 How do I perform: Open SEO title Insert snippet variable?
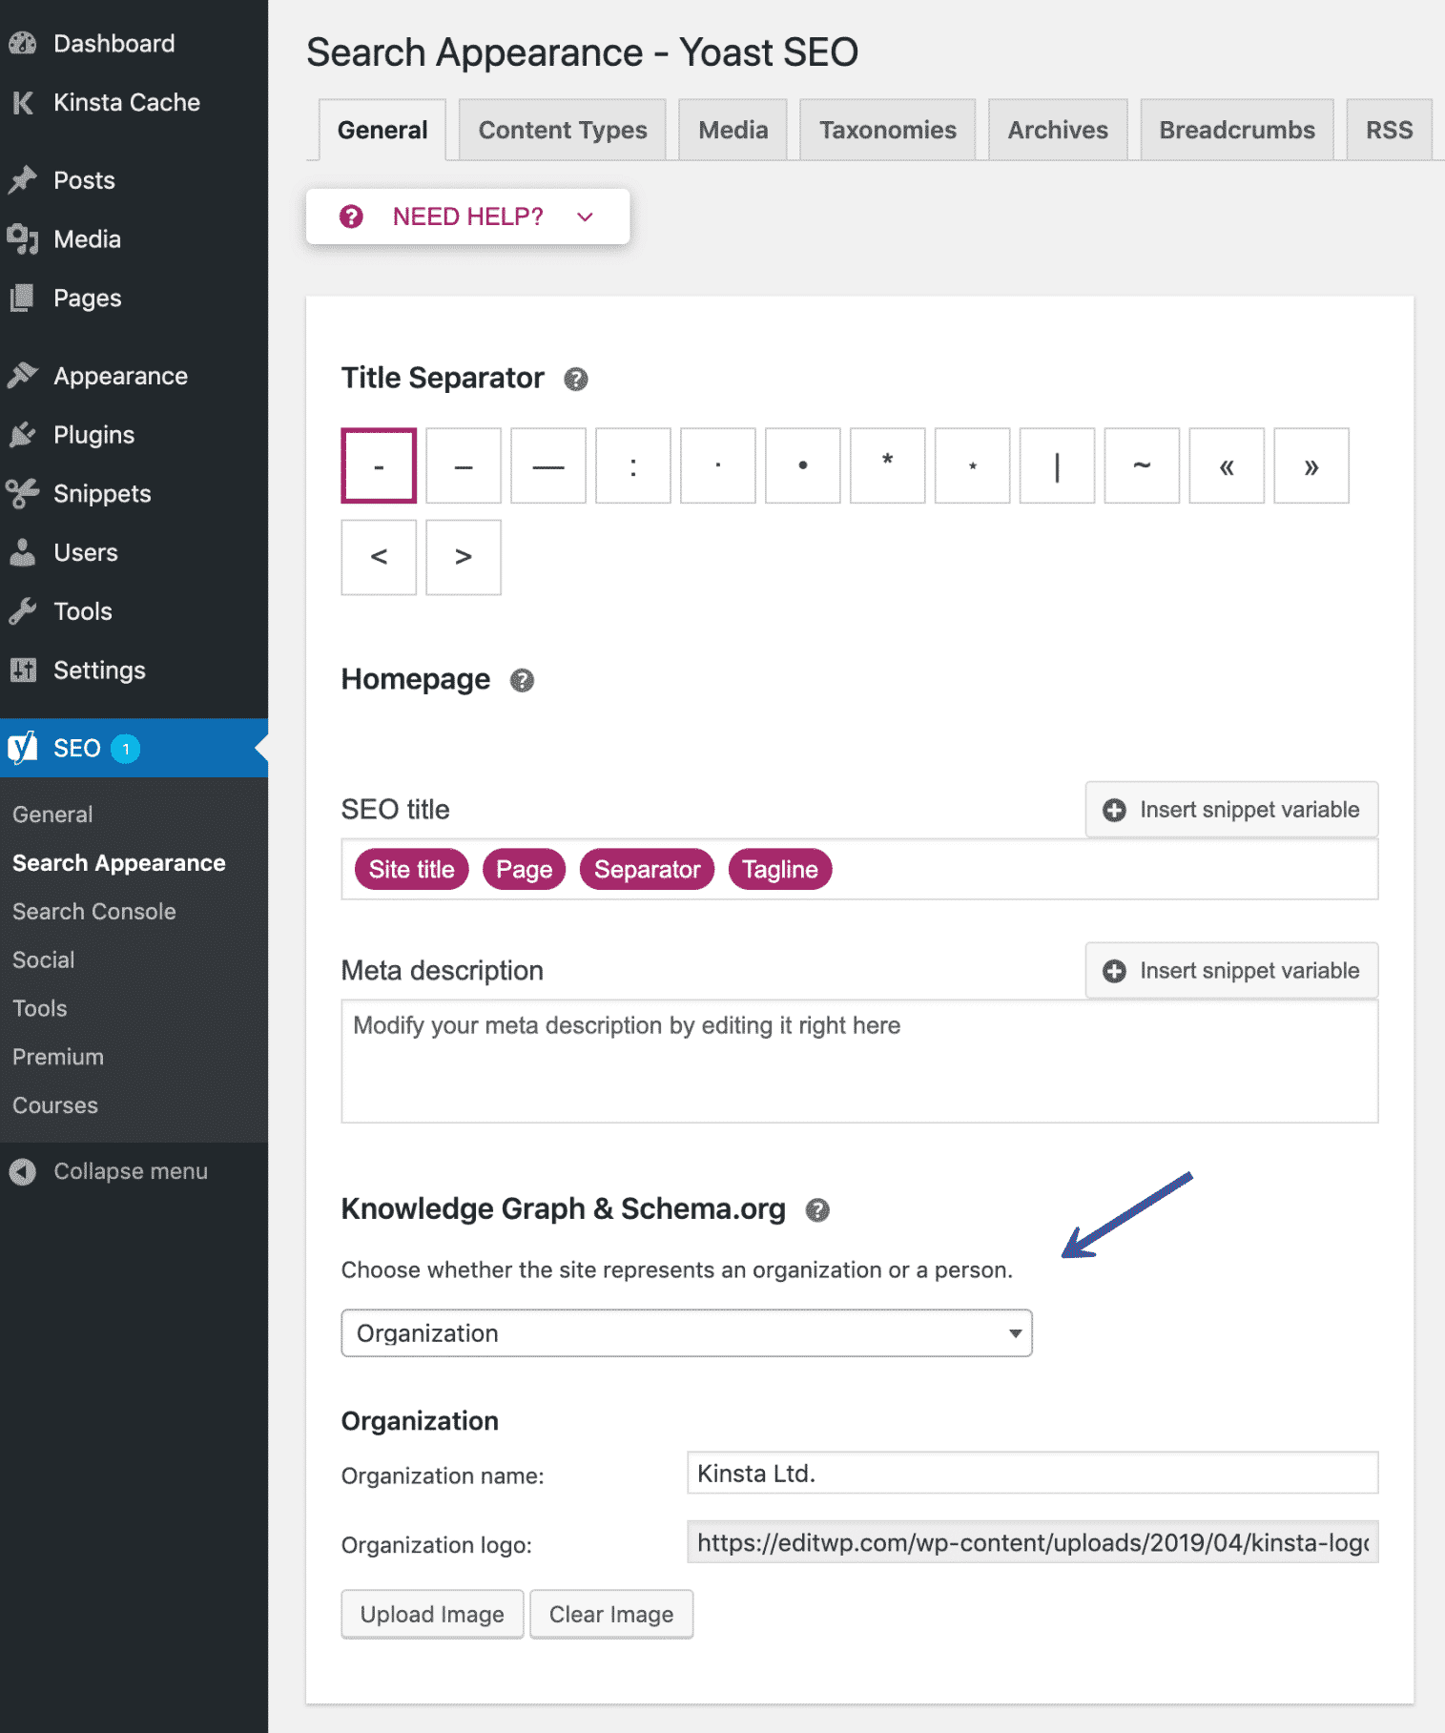coord(1231,810)
